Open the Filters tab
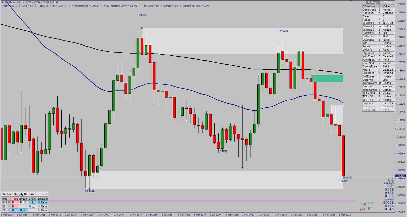Viewport: 407px width, 217px height. point(388,3)
